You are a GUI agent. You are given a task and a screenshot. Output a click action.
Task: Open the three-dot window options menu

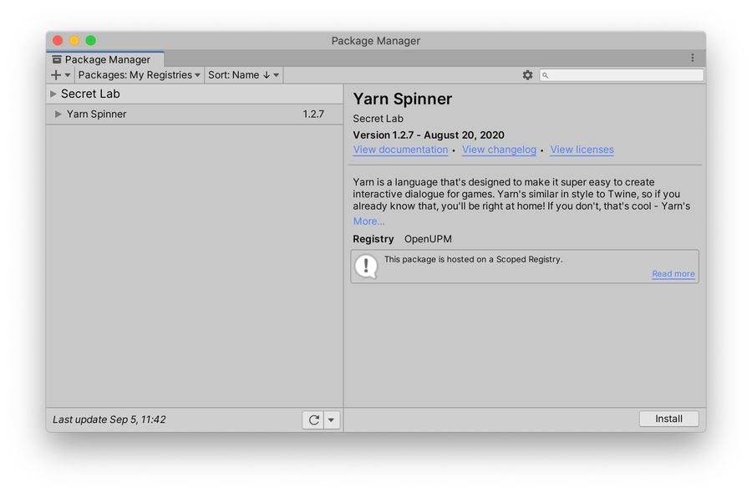[x=692, y=58]
